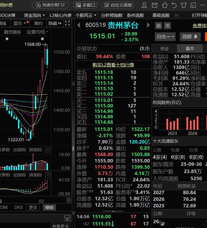The image size is (207, 228).
Task: Open the skin shirt icon
Action: (x=184, y=5)
